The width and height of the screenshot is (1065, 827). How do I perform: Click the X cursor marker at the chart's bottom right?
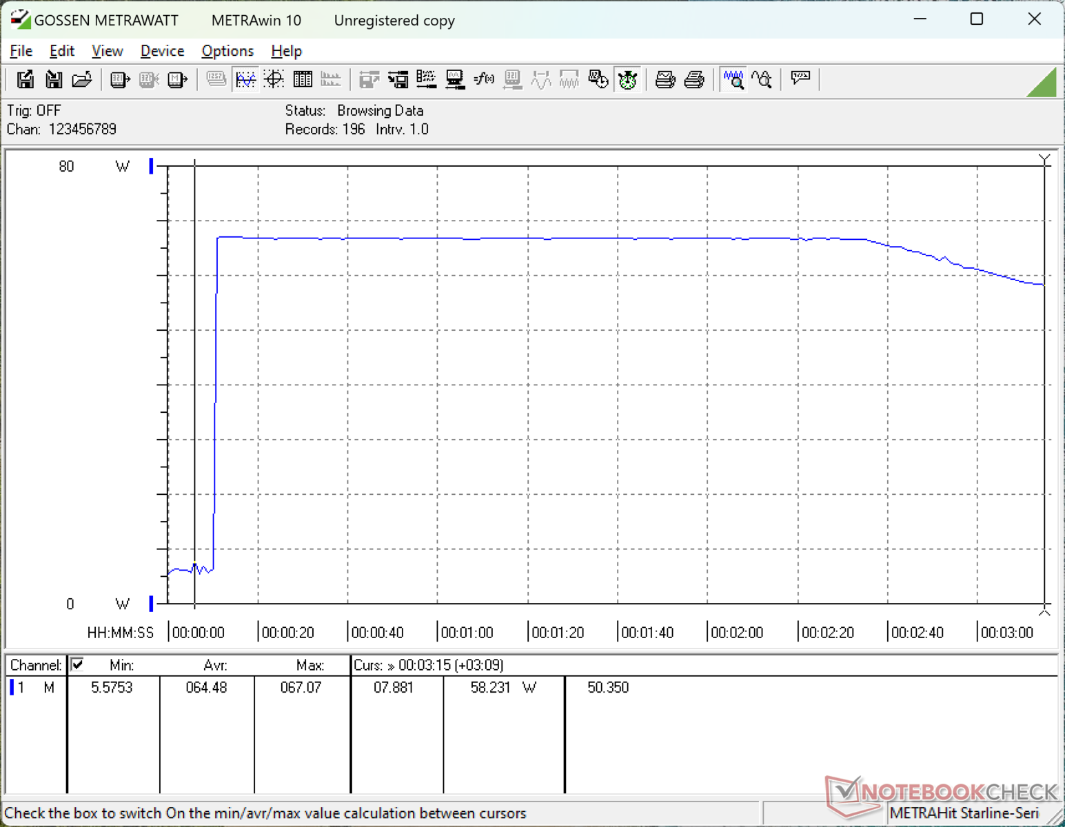point(1045,610)
